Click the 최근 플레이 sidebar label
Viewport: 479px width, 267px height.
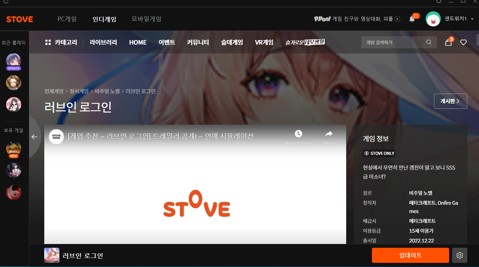click(14, 43)
